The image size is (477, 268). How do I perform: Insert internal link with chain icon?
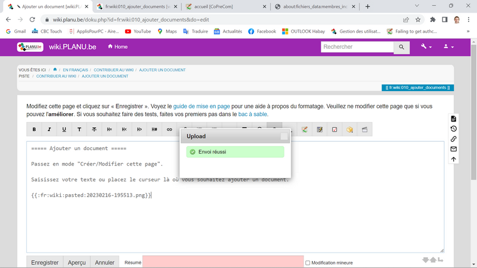coord(169,129)
